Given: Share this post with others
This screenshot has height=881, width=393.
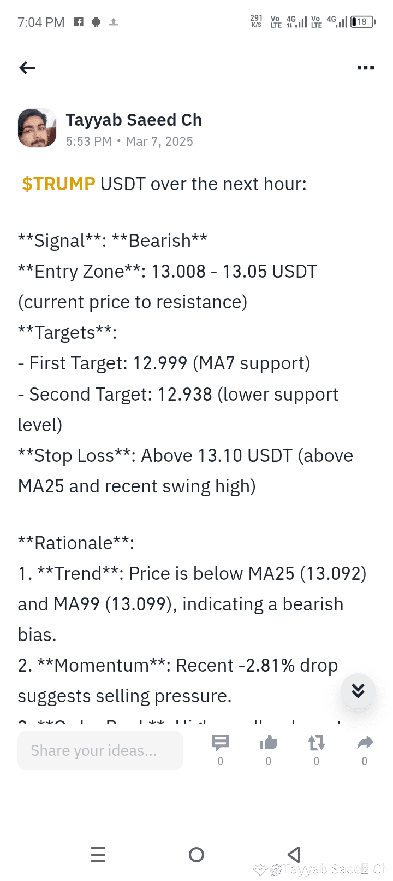Looking at the screenshot, I should pos(364,742).
